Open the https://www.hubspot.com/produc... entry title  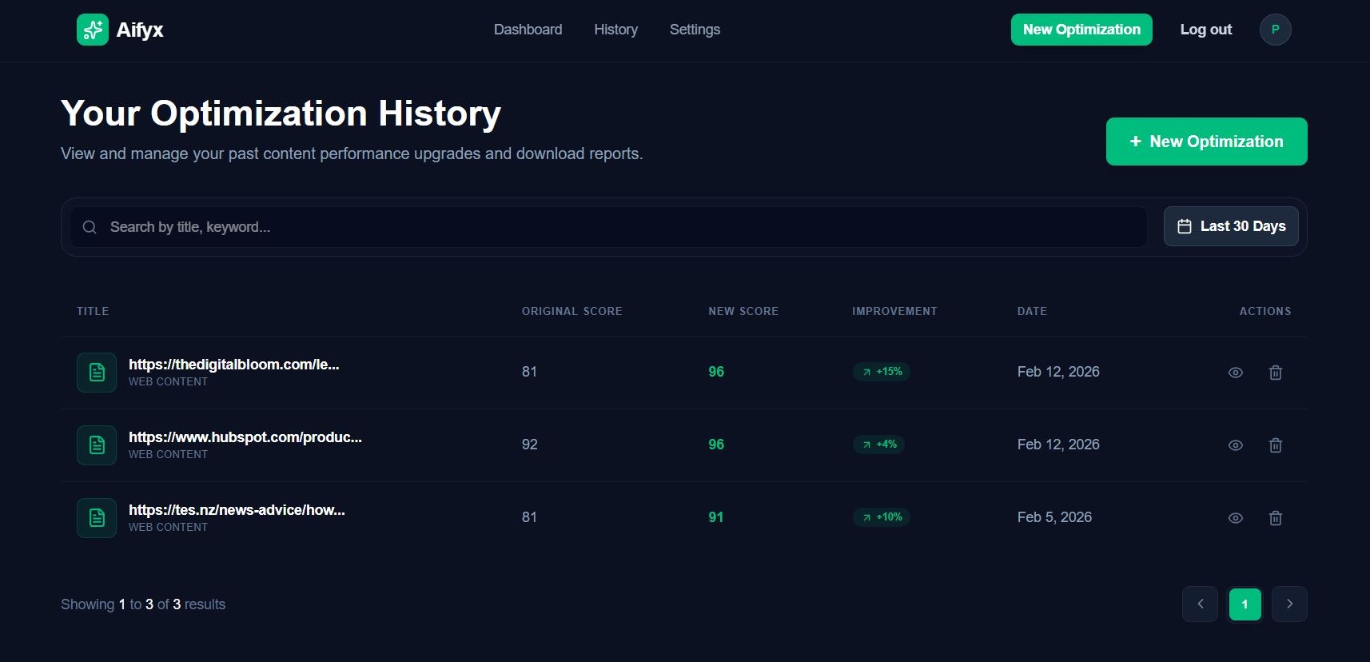coord(245,437)
